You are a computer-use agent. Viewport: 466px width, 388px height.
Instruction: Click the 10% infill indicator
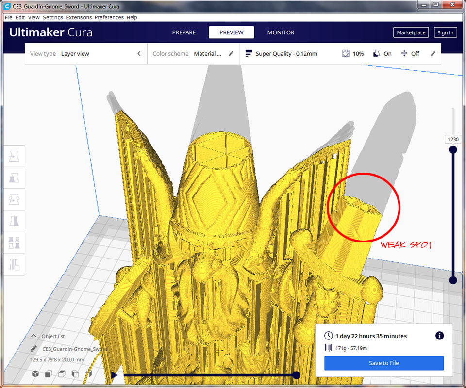tap(353, 54)
